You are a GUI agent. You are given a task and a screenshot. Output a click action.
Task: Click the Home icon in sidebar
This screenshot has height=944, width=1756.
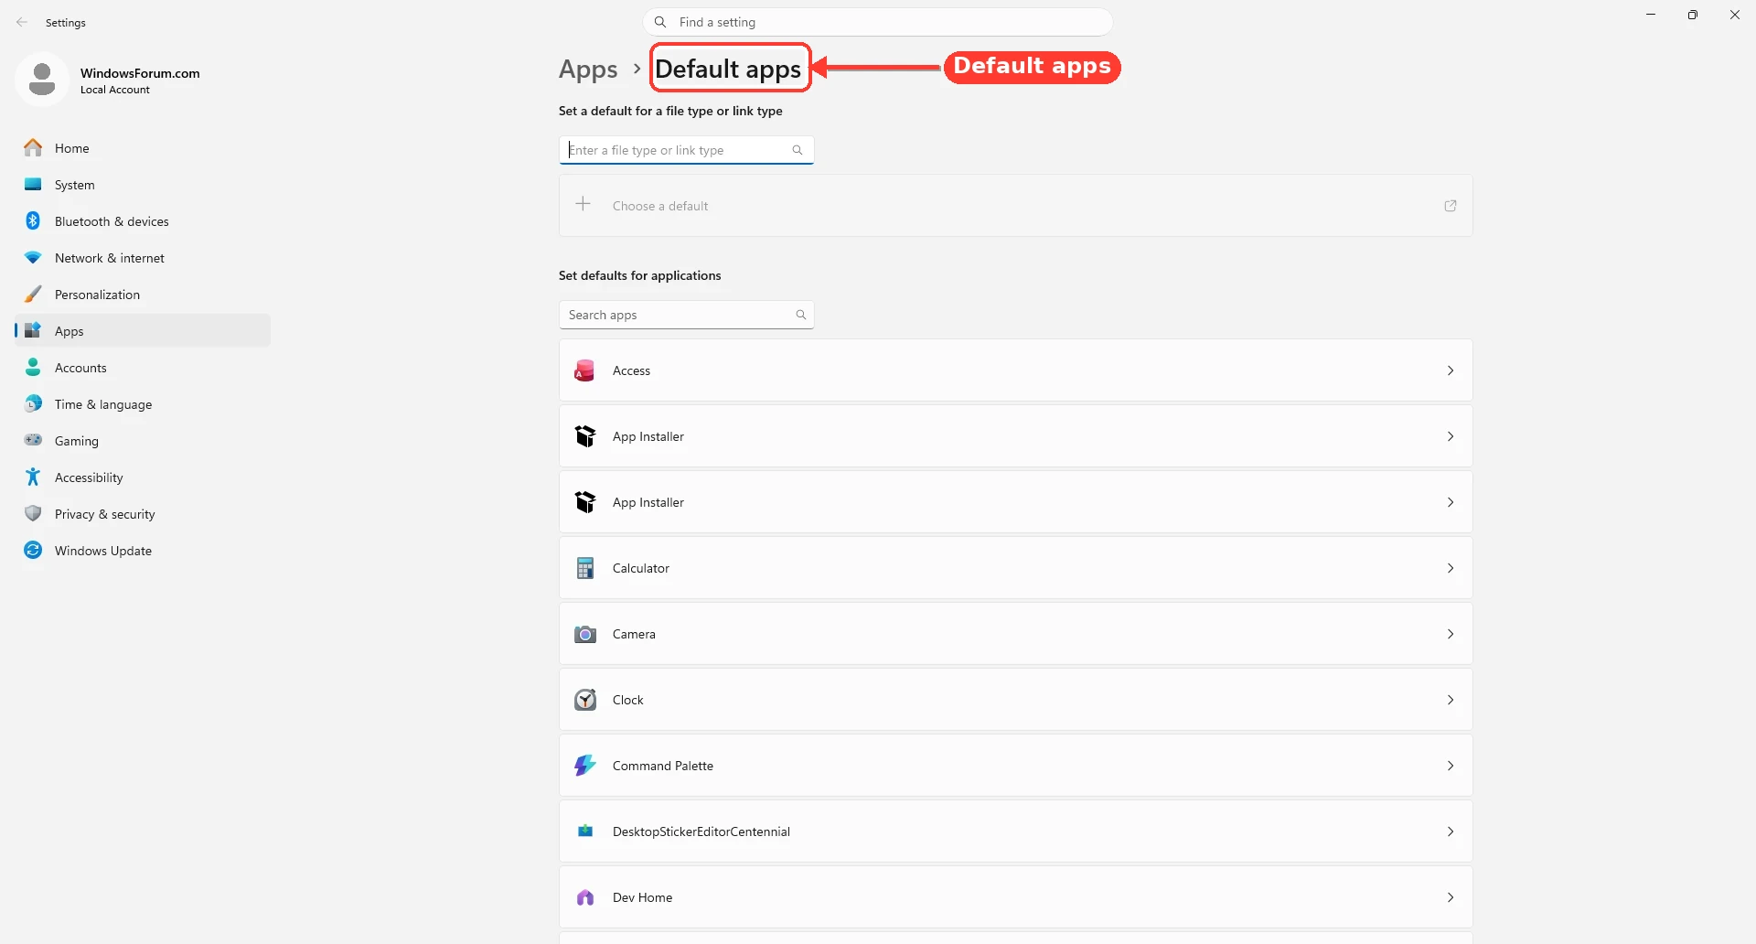(33, 147)
